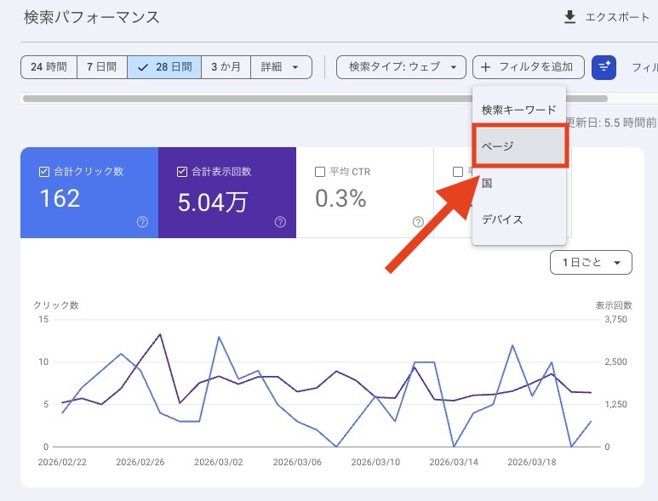Click plus icon in フィルタを追加 button

(x=485, y=67)
